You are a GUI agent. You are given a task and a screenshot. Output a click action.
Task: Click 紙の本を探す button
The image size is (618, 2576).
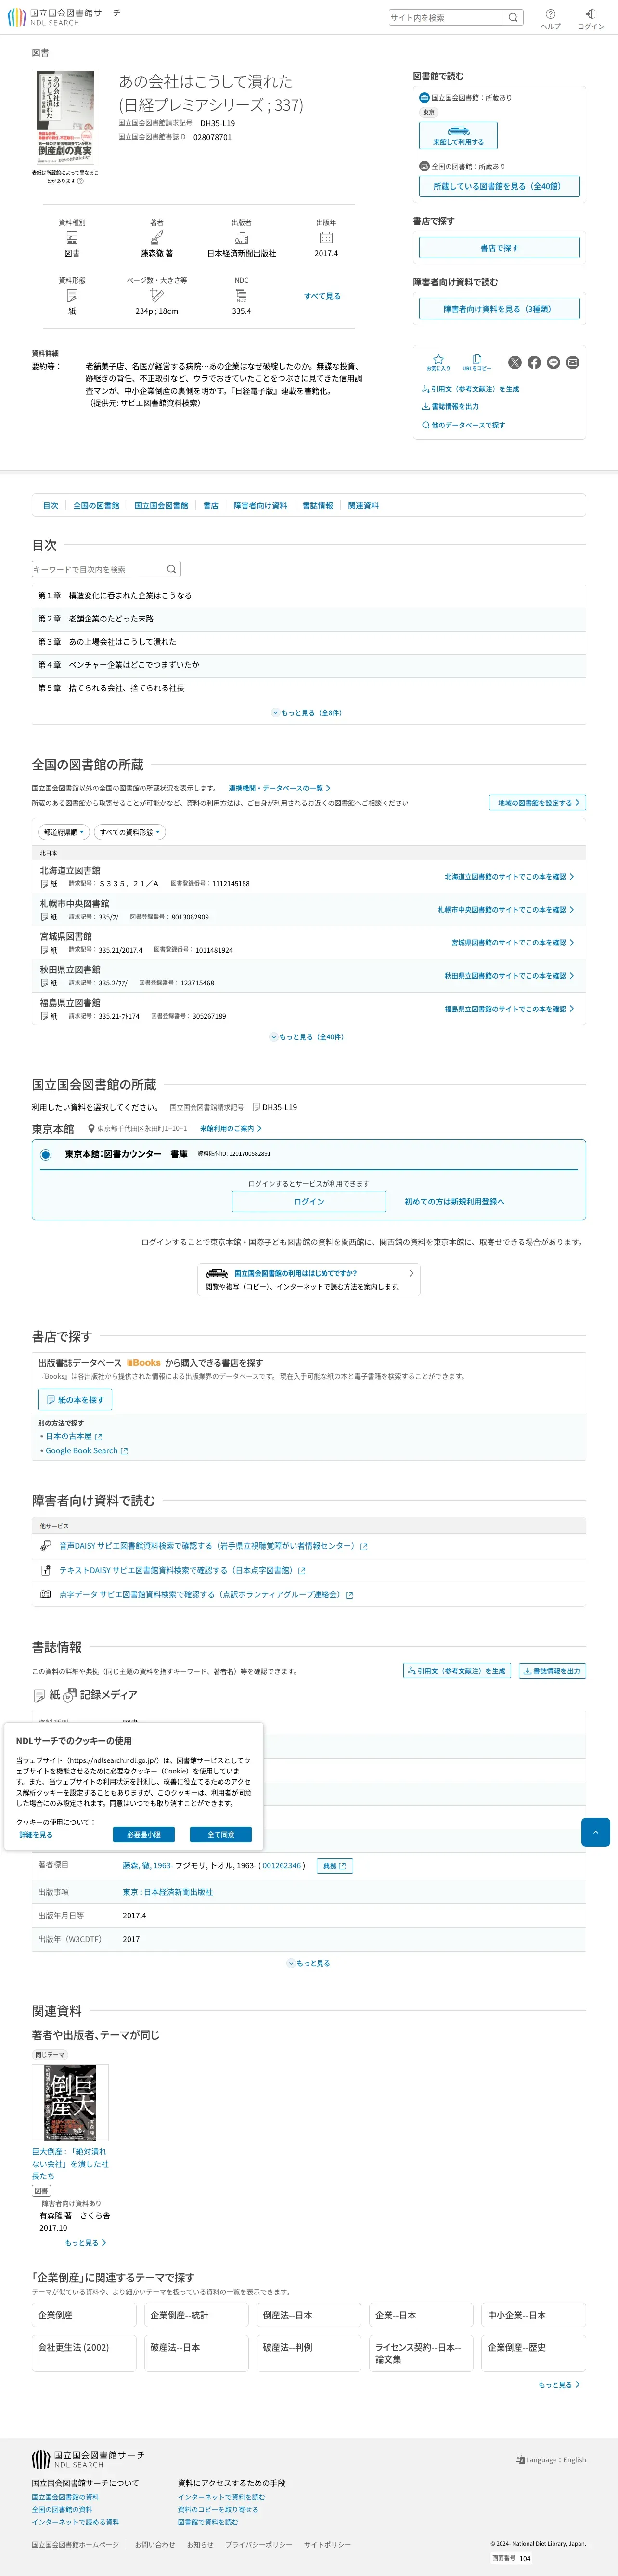point(75,1399)
